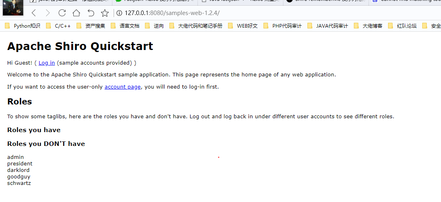Click the 'To show some taglibs' paragraph
The image size is (441, 202).
point(201,116)
